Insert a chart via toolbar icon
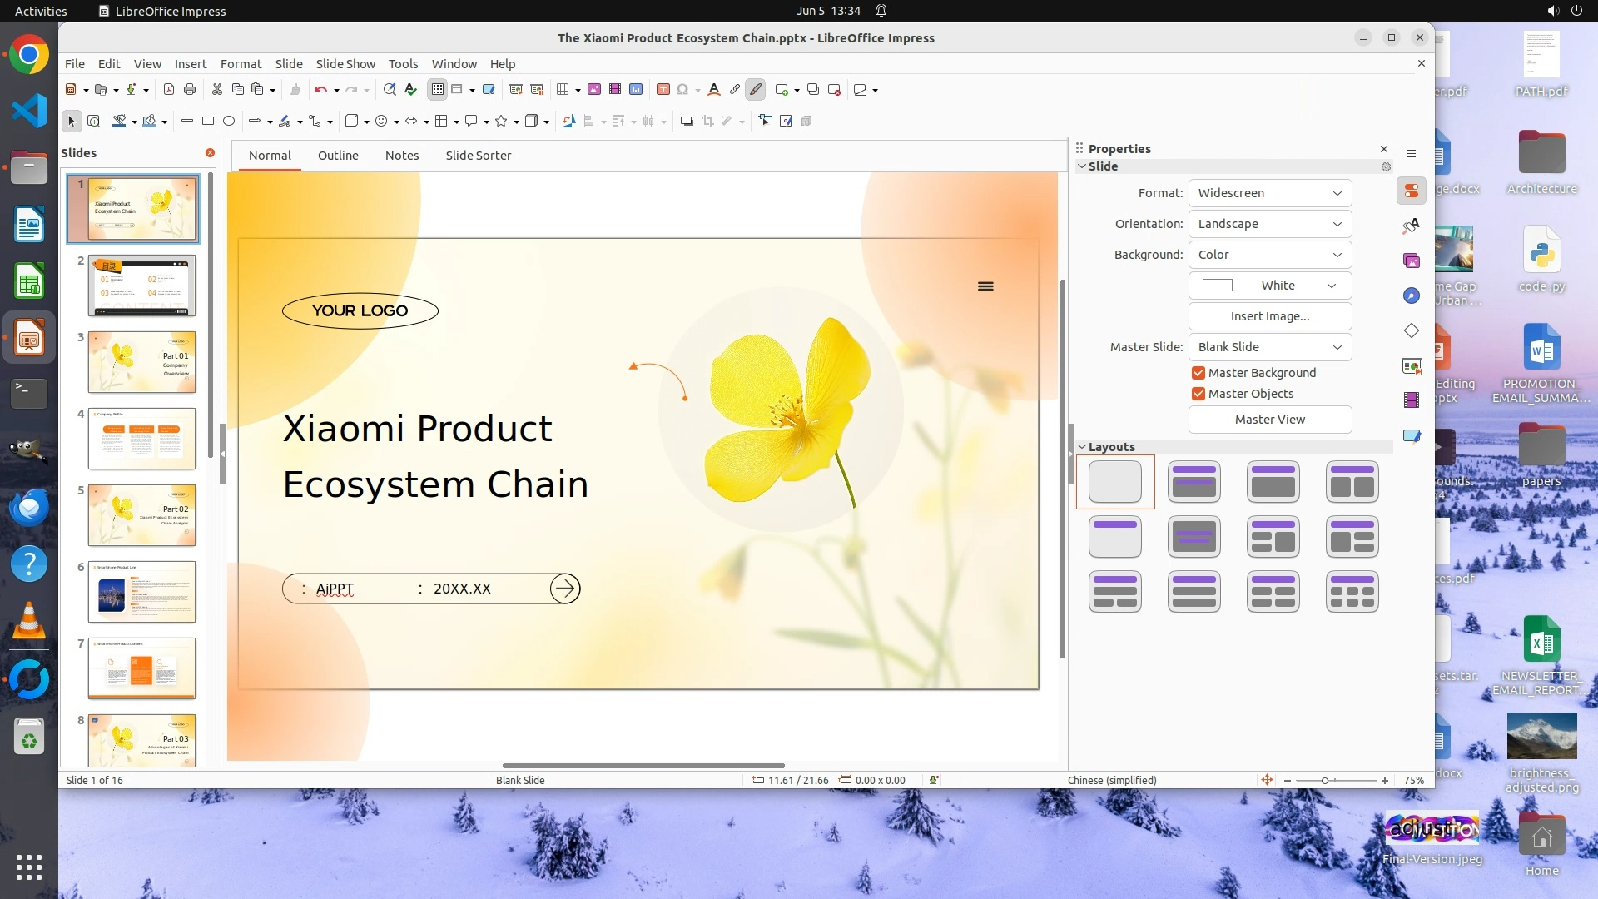The width and height of the screenshot is (1598, 899). click(636, 90)
